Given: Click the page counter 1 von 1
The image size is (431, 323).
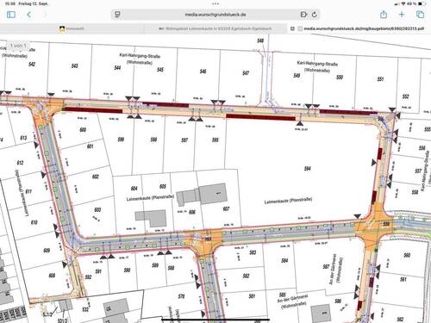Looking at the screenshot, I should click(x=18, y=46).
